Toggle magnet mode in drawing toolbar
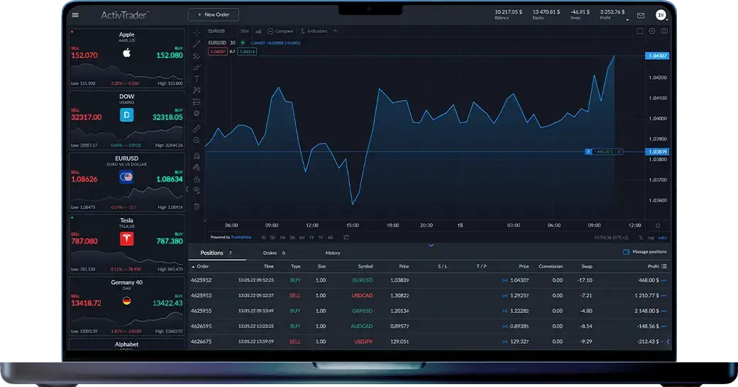The image size is (738, 387). (x=197, y=156)
